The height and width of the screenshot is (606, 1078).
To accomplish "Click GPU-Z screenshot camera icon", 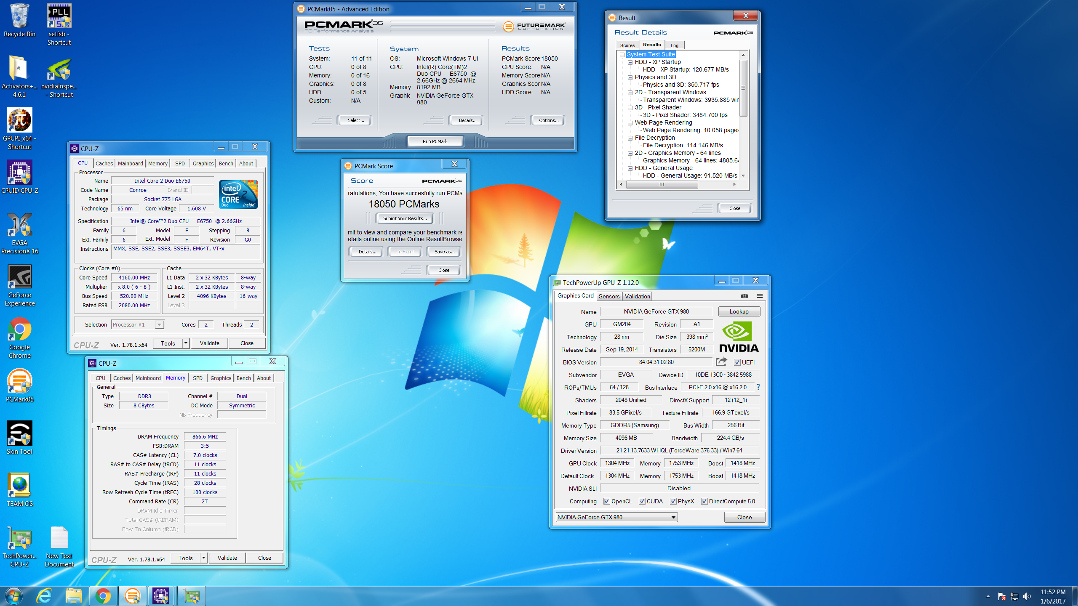I will click(x=744, y=296).
